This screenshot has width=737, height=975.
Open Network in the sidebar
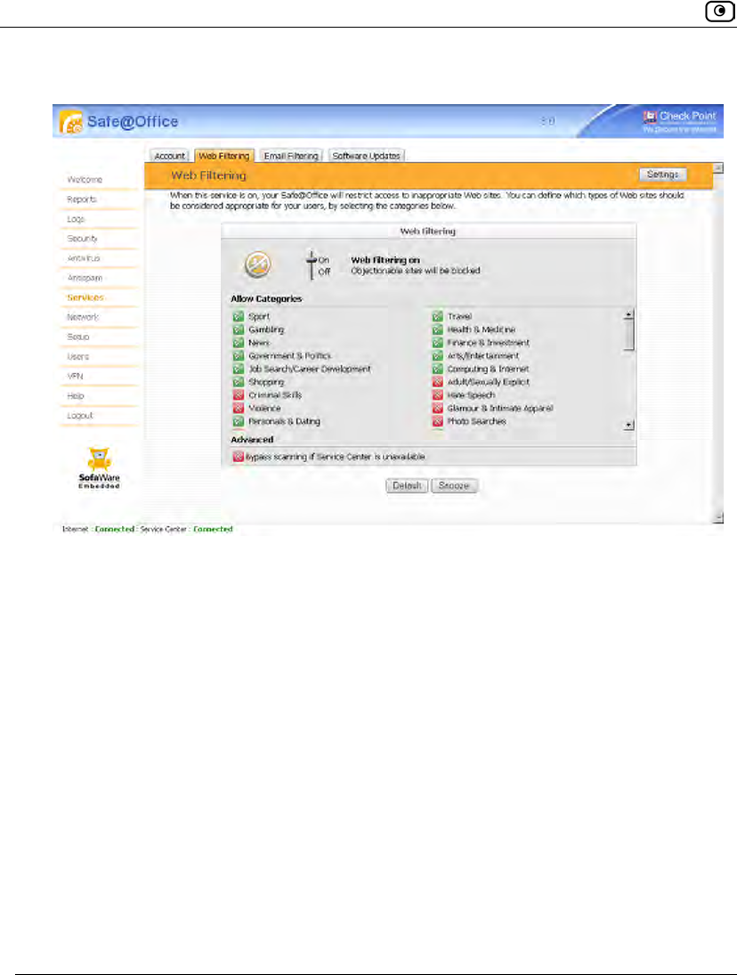point(83,317)
